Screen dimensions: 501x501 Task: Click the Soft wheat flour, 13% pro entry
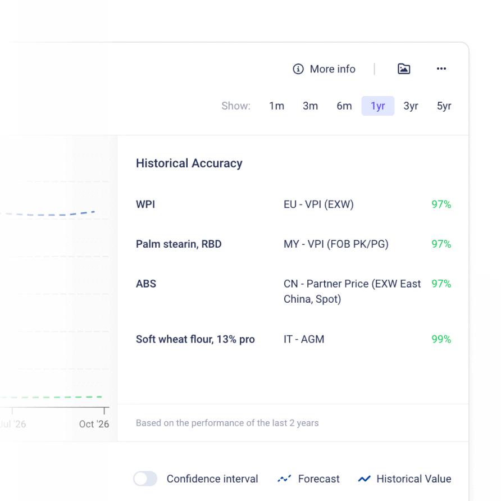(x=195, y=339)
